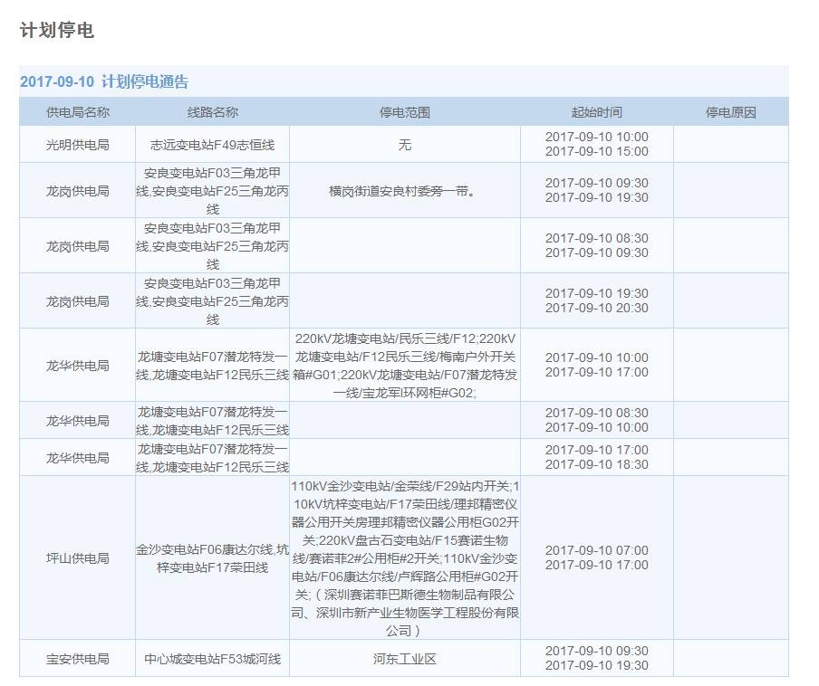Open the 2017-09-10 计划停电通告 title
The image size is (819, 686).
104,81
